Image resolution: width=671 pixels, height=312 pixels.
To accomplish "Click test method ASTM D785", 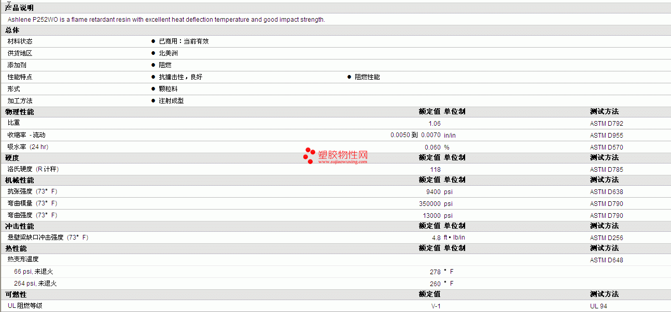I will pyautogui.click(x=607, y=170).
